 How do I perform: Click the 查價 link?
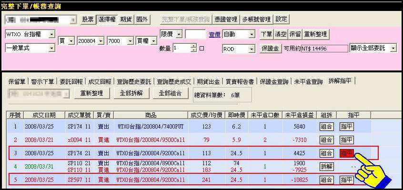point(215,34)
